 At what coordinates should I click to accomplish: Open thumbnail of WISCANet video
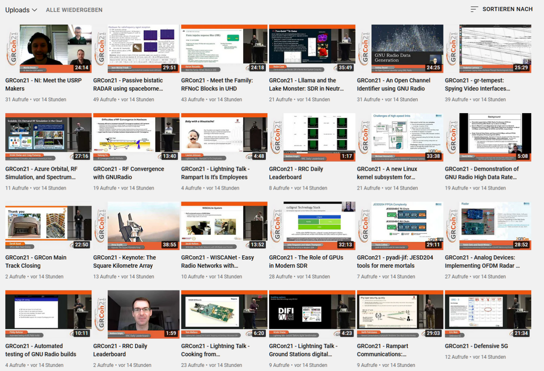coord(224,226)
